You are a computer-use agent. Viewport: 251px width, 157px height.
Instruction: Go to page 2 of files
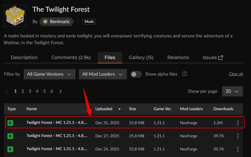pyautogui.click(x=23, y=91)
